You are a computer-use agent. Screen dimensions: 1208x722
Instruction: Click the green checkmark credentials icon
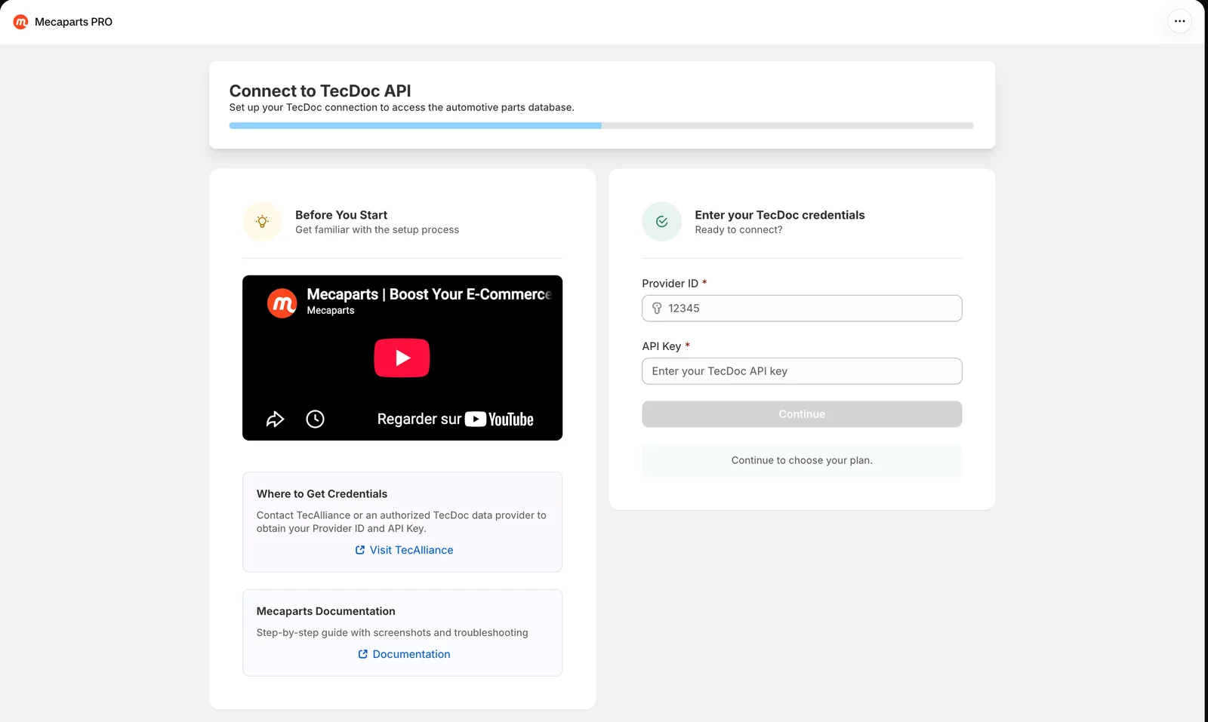pyautogui.click(x=661, y=222)
